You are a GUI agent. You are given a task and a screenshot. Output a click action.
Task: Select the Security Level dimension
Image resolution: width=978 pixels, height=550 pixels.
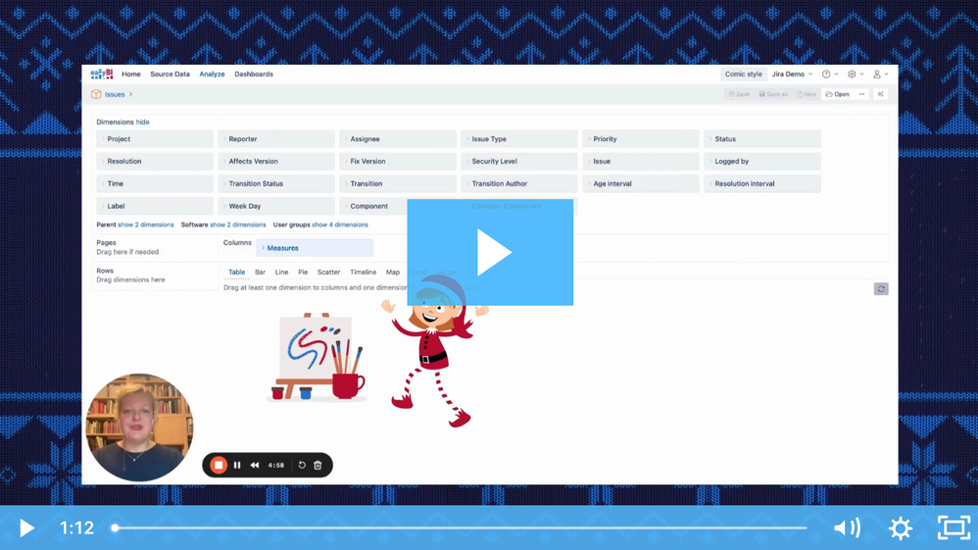point(519,161)
